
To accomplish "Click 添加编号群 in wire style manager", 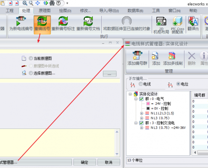I will [x=137, y=58].
